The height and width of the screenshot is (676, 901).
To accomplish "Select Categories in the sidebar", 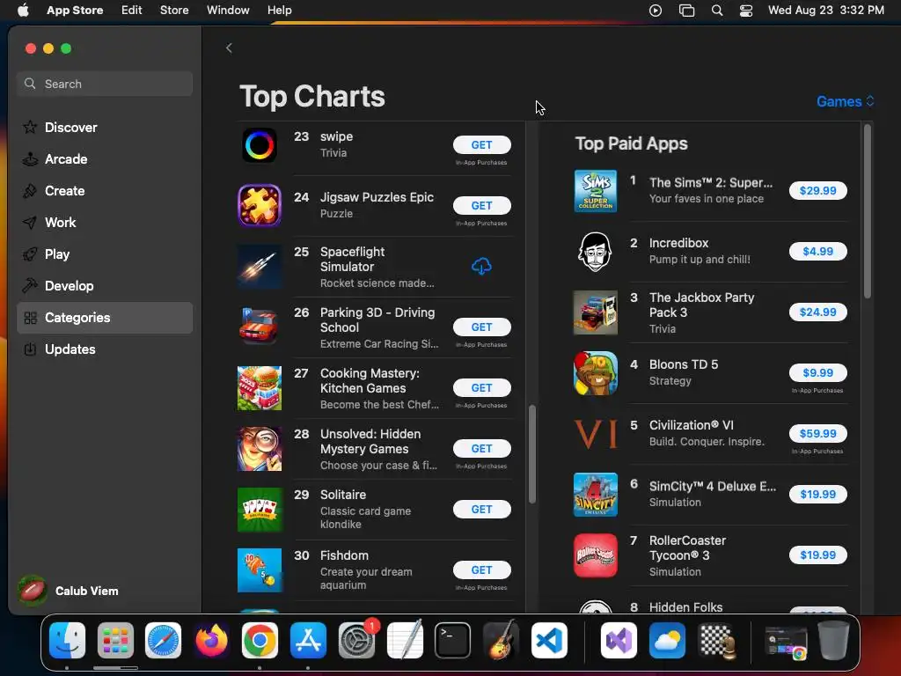I will [x=105, y=318].
